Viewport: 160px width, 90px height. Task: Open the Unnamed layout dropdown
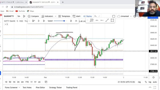[124, 16]
